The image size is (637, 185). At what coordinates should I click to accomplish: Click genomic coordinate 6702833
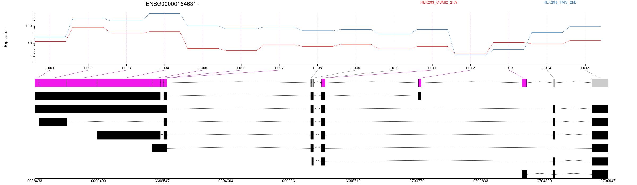click(481, 181)
